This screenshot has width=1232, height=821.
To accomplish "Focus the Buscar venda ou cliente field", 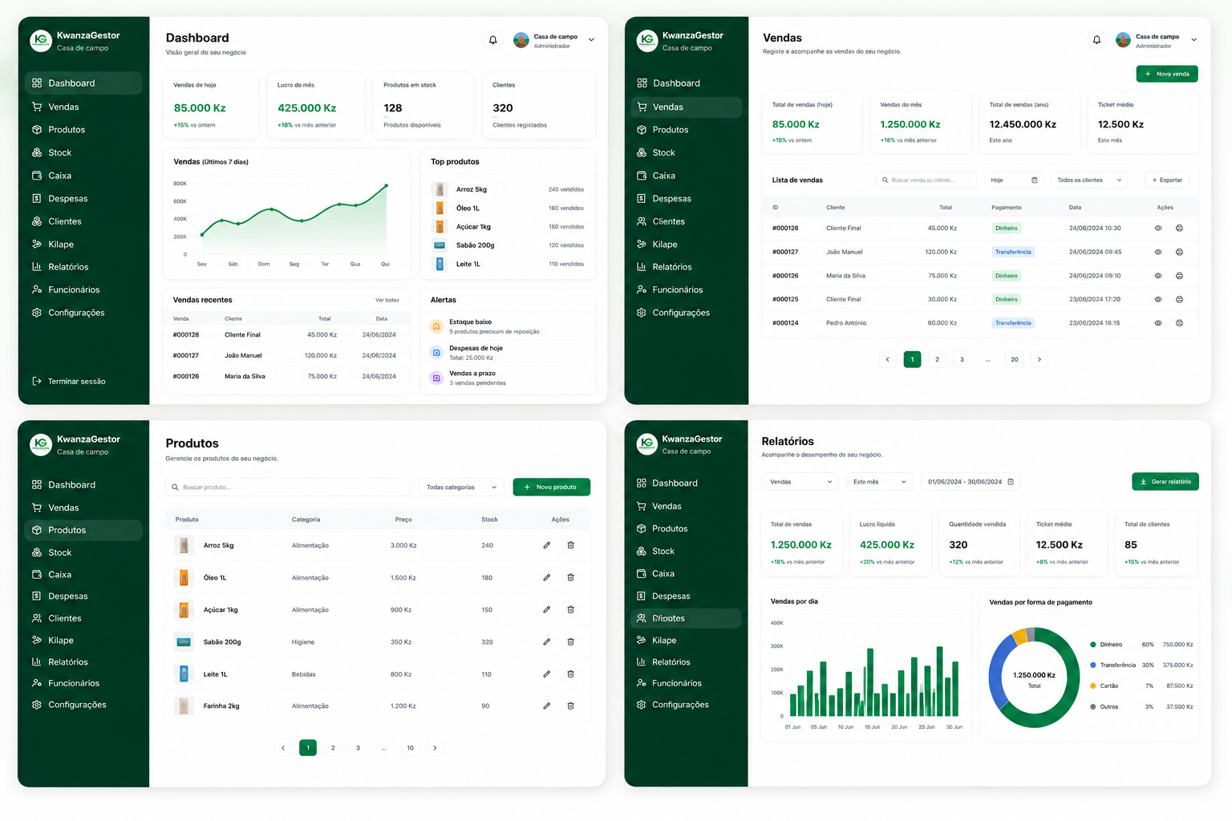I will [x=926, y=180].
